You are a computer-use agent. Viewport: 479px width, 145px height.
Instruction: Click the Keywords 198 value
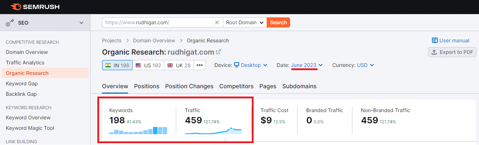coord(117,120)
